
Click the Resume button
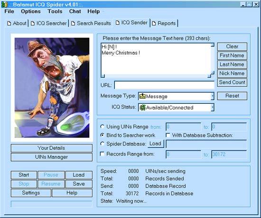51,184
